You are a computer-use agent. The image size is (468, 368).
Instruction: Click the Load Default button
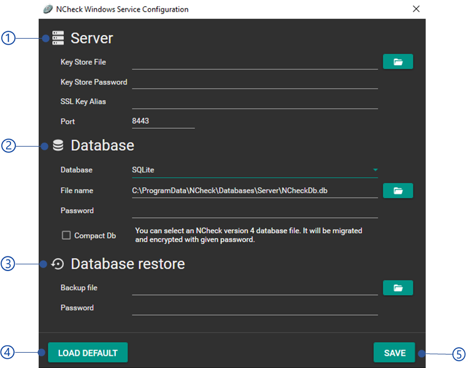click(88, 353)
